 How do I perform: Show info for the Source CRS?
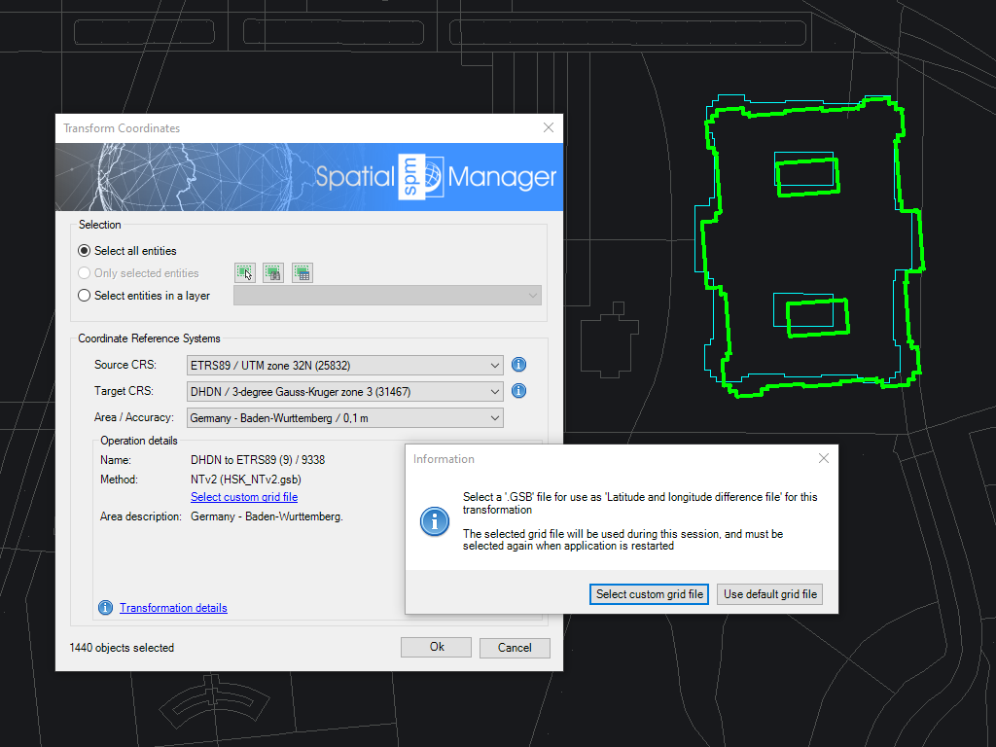pyautogui.click(x=519, y=365)
